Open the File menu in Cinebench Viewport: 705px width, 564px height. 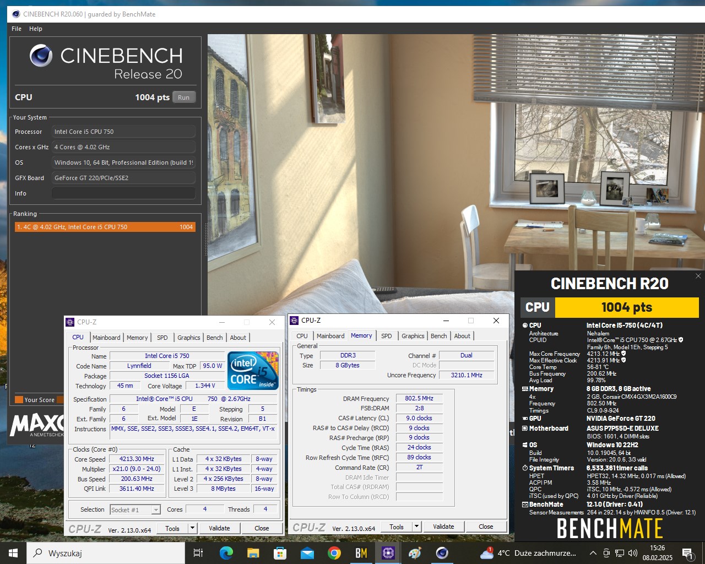point(17,29)
